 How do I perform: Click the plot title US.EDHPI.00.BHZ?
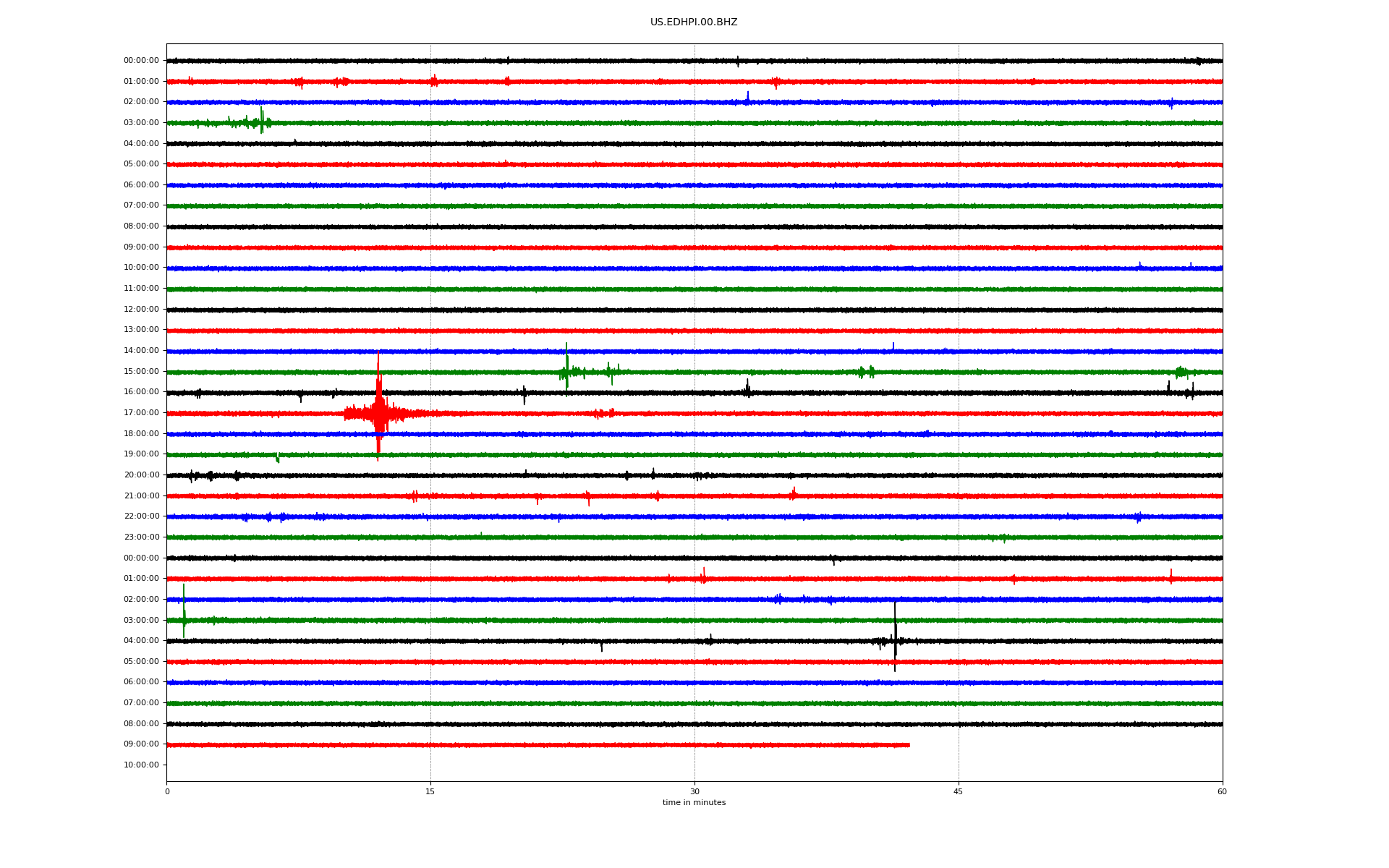(693, 22)
